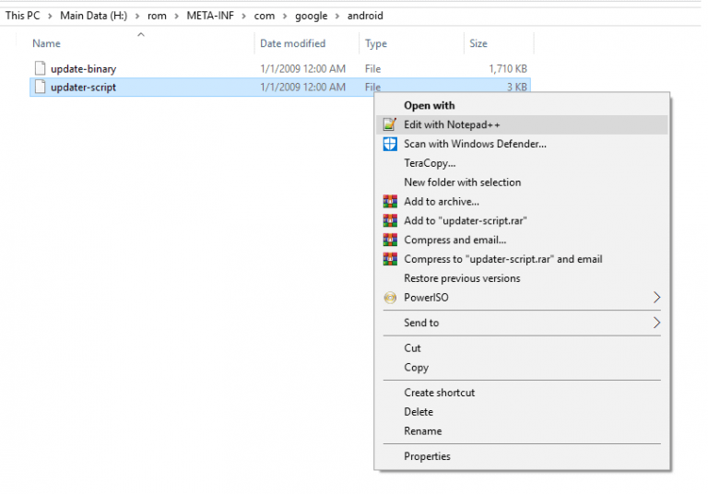Expand the Send to submenu arrow
The width and height of the screenshot is (708, 494).
pyautogui.click(x=656, y=323)
